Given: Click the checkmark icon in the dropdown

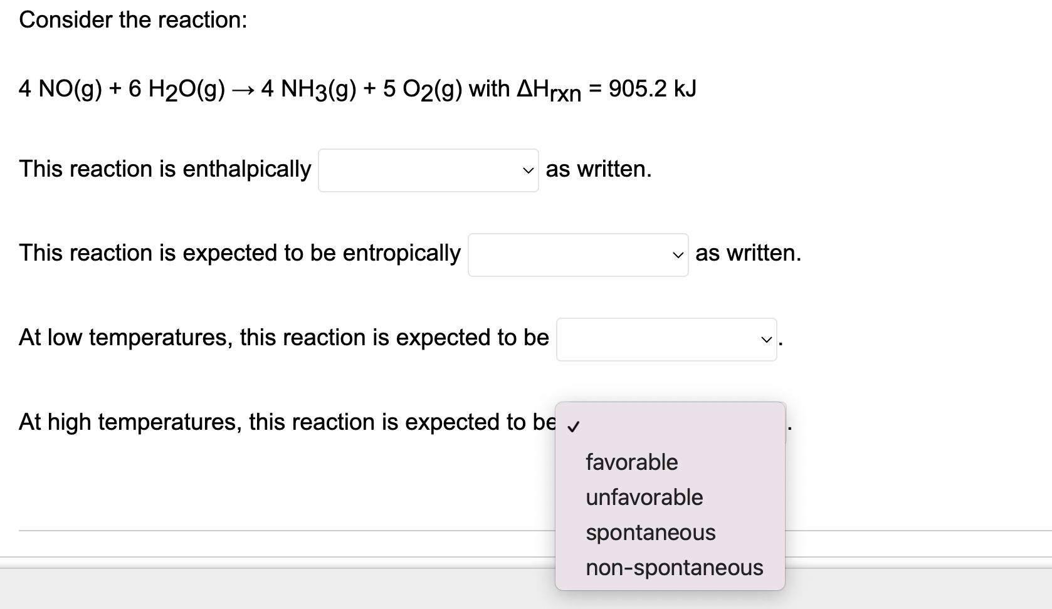Looking at the screenshot, I should tap(572, 425).
